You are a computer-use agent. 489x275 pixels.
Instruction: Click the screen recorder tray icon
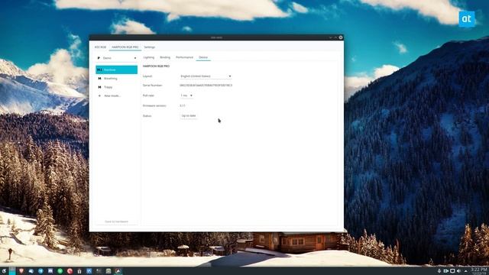pyautogui.click(x=446, y=271)
